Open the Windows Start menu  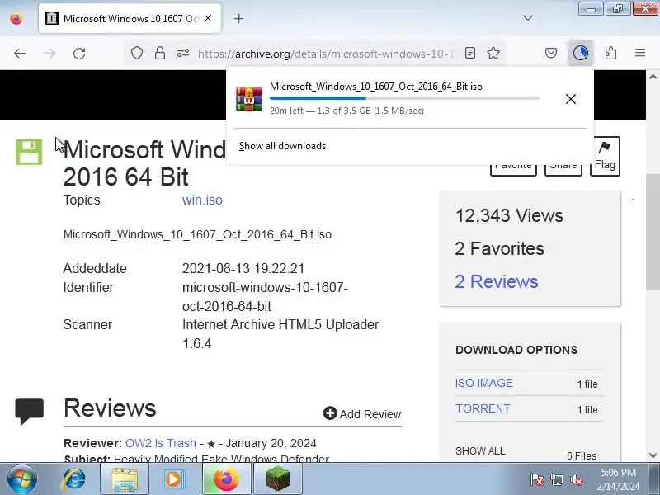tap(22, 479)
